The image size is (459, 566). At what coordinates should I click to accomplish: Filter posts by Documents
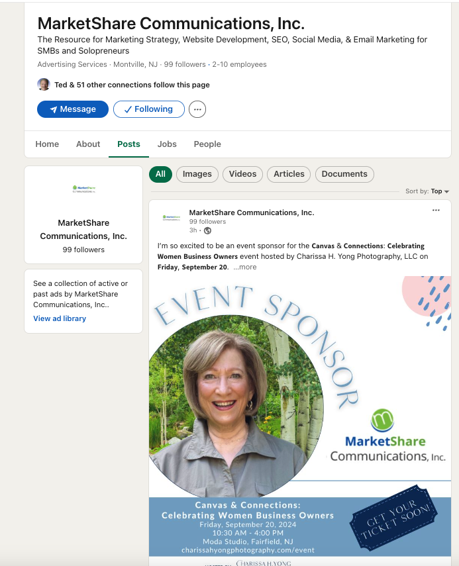pos(344,174)
